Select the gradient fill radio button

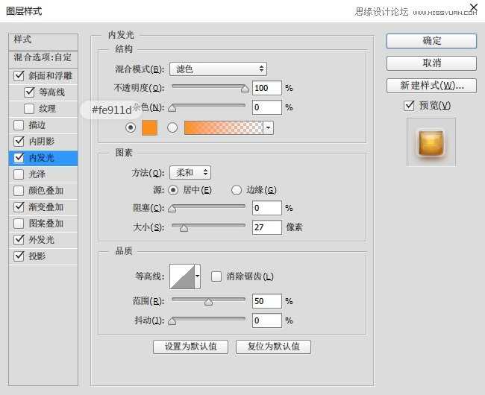tap(172, 127)
